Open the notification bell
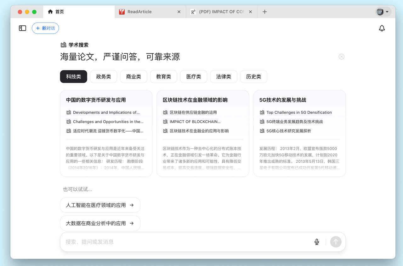Image resolution: width=403 pixels, height=266 pixels. pyautogui.click(x=382, y=28)
